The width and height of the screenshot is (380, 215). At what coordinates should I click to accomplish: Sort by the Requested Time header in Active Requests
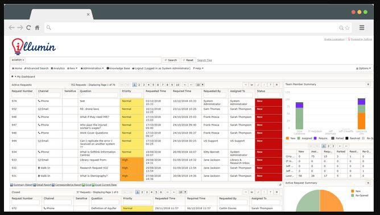point(156,91)
